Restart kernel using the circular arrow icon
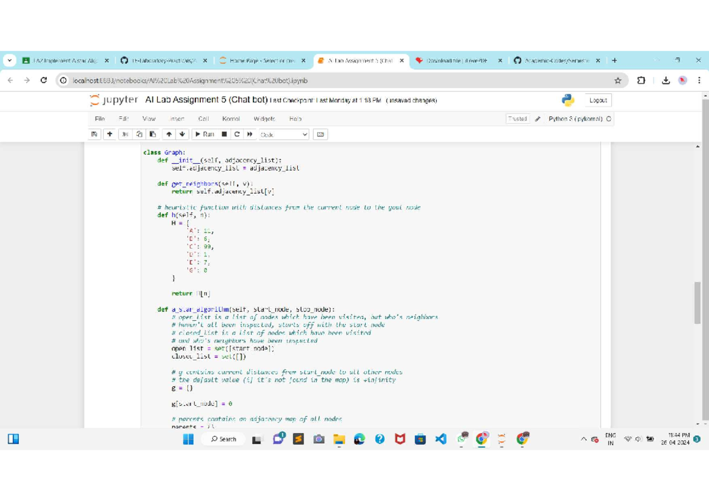The height and width of the screenshot is (501, 709). tap(237, 134)
